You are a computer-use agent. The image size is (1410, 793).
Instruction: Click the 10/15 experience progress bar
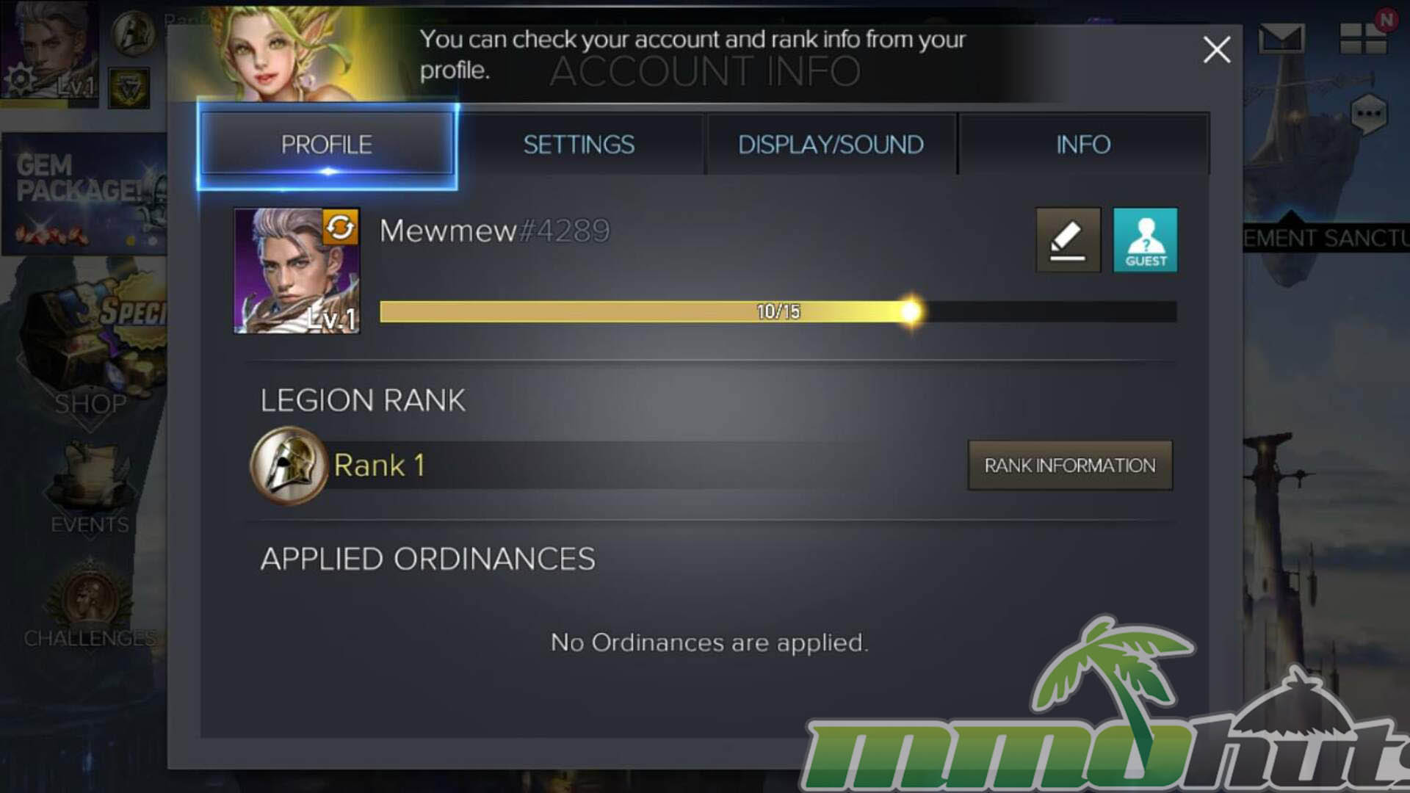tap(778, 311)
